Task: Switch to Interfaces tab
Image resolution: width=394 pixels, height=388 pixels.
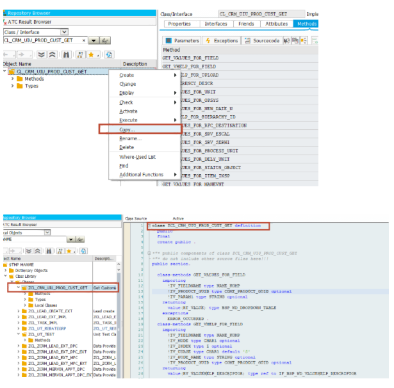Action: pos(216,24)
